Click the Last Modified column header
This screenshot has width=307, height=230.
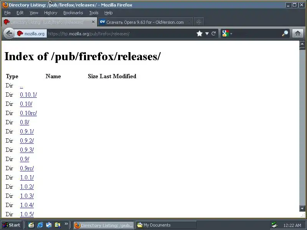point(118,76)
